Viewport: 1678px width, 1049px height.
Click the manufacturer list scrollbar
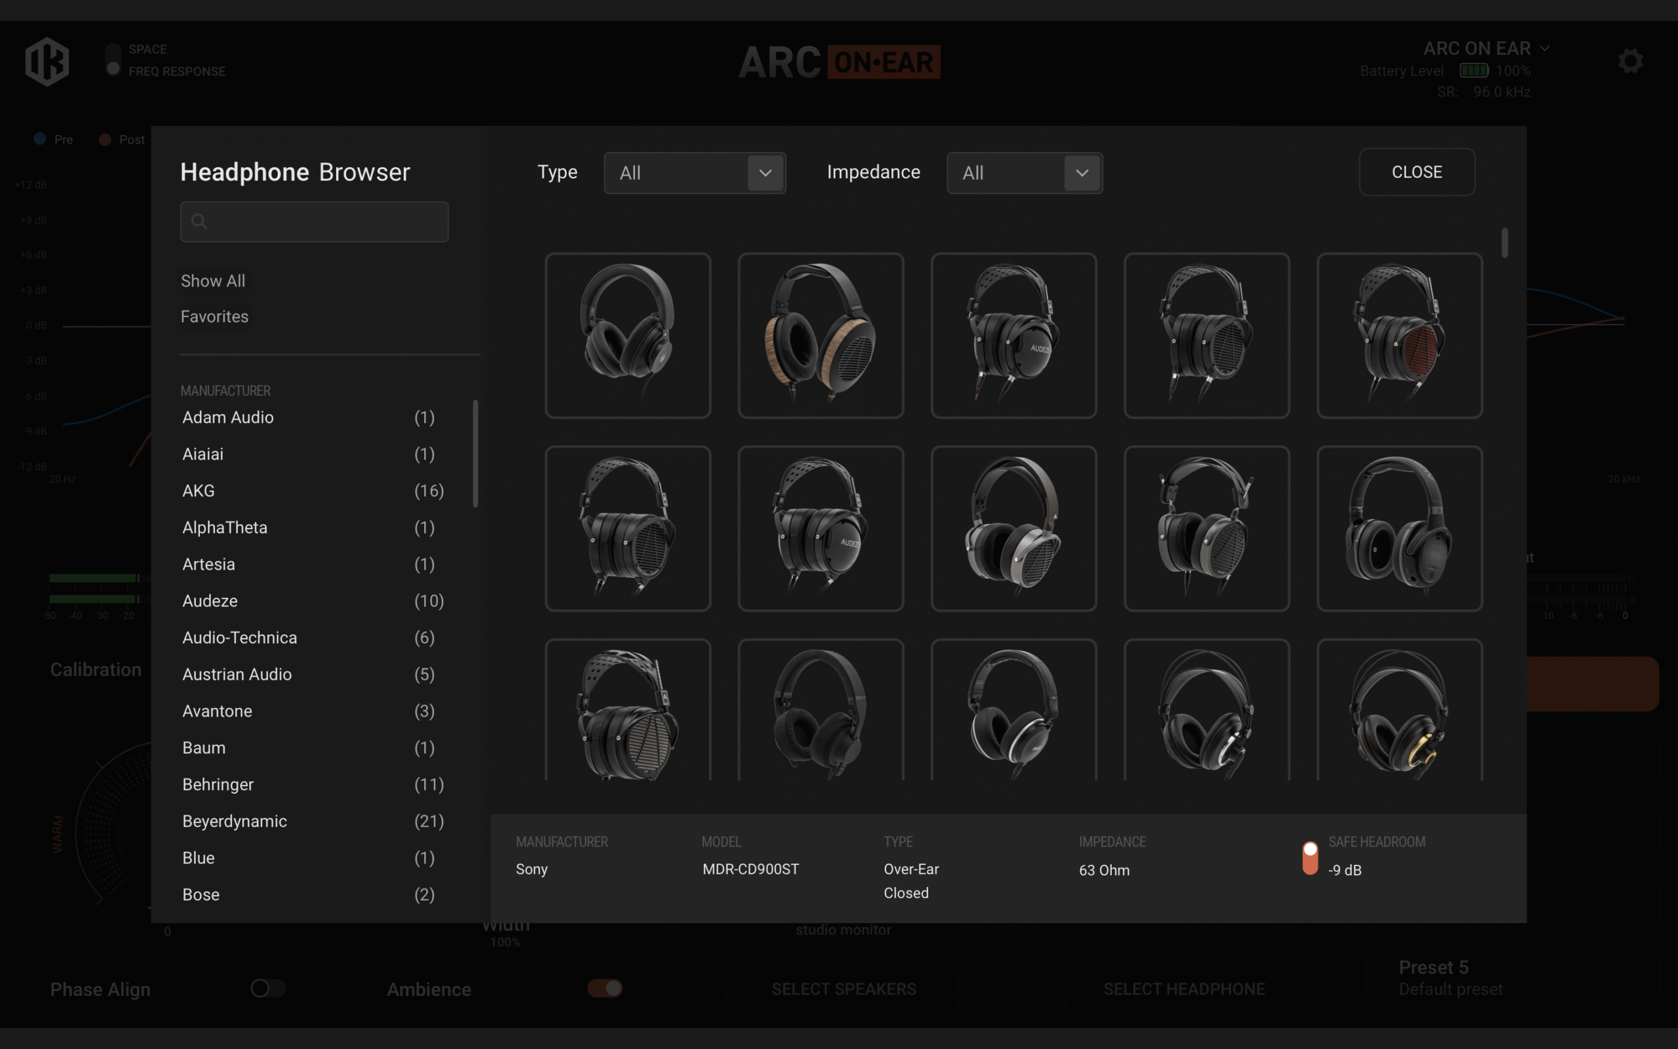coord(475,454)
